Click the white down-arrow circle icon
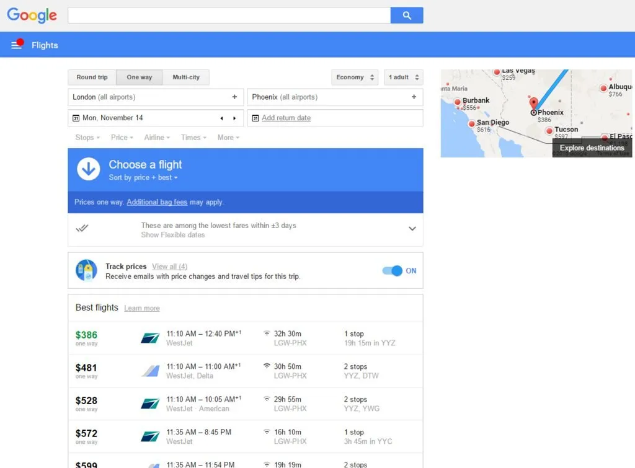This screenshot has height=468, width=635. tap(89, 169)
